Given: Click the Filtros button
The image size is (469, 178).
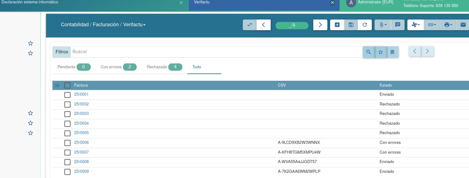Looking at the screenshot, I should (x=62, y=52).
